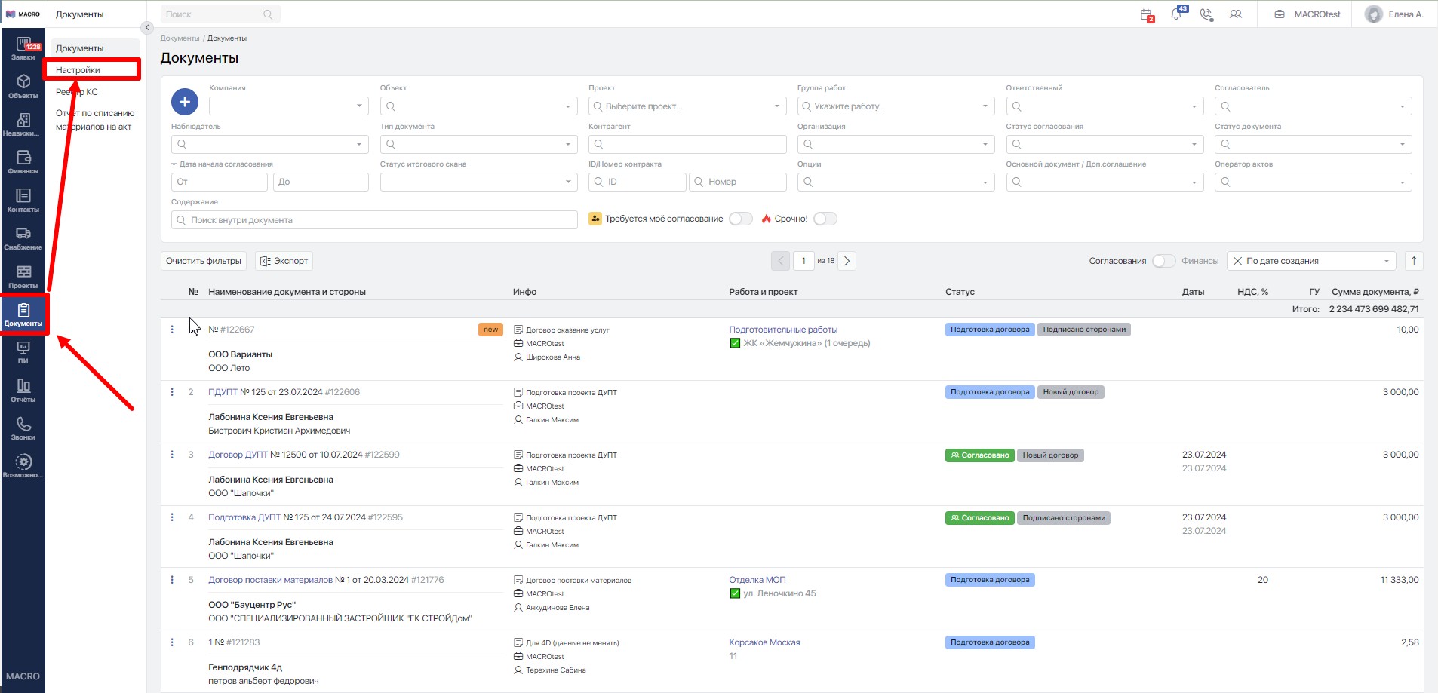Click the Экспорт button
Screen dimensions: 1438x693
point(284,261)
